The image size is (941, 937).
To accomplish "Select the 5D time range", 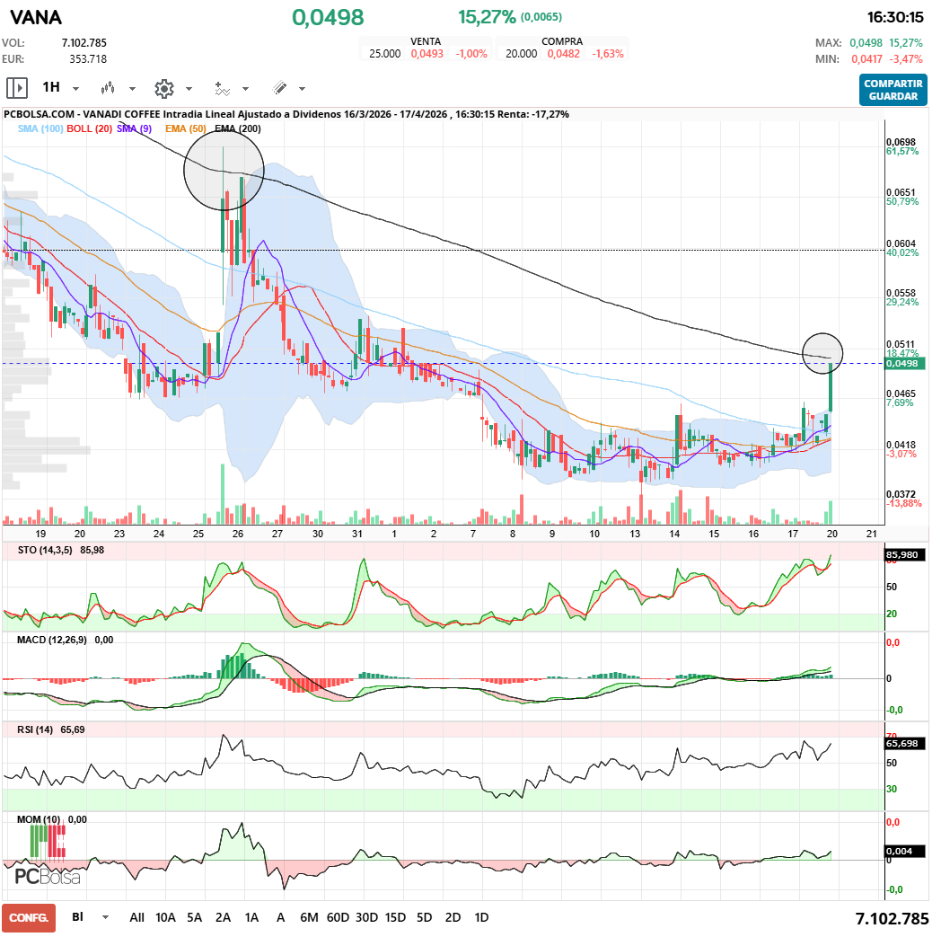I will (425, 917).
